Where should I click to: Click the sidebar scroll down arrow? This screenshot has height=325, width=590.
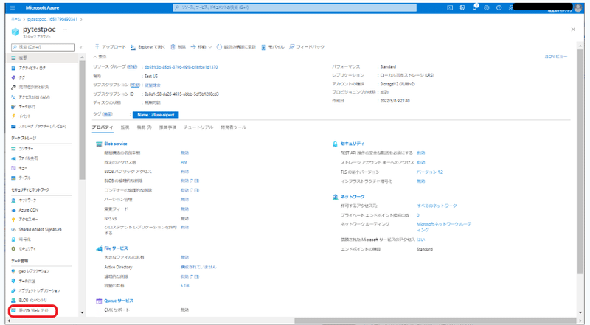tap(82, 312)
